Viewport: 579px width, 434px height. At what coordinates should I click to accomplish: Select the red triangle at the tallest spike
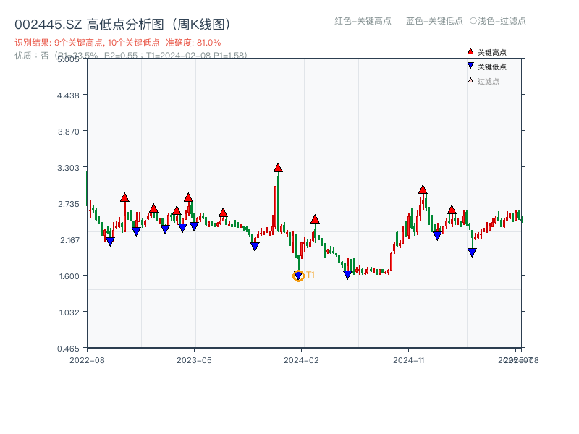[x=278, y=168]
